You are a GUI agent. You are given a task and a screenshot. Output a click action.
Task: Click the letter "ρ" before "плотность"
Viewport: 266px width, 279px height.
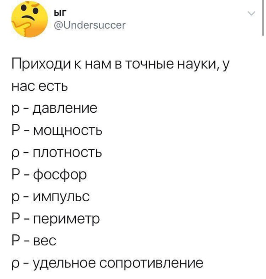[16, 154]
